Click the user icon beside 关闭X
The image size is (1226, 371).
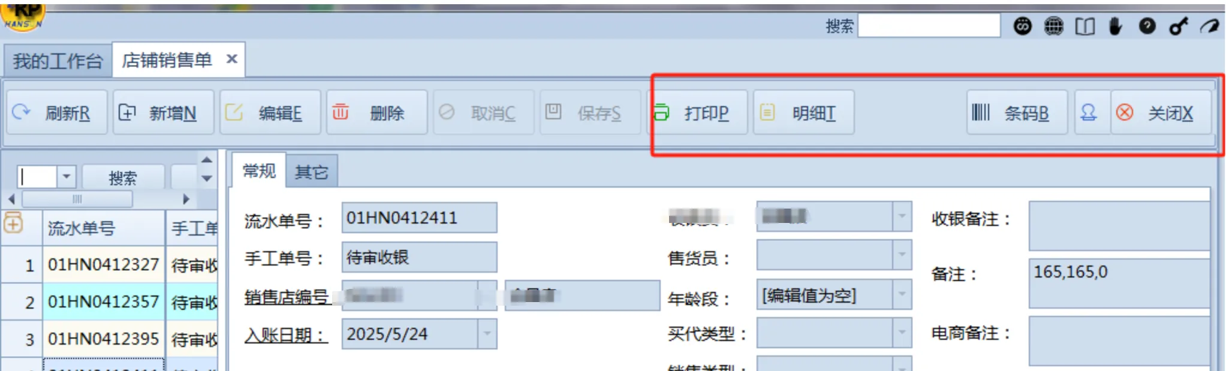[1089, 113]
